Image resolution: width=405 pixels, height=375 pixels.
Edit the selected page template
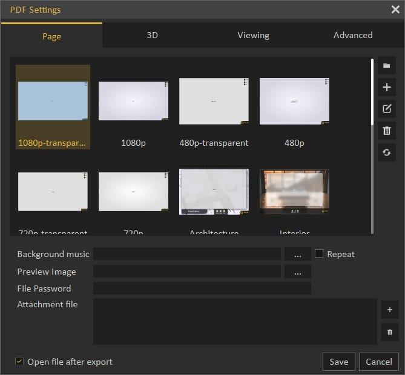point(387,109)
